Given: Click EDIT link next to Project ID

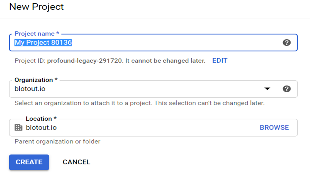Looking at the screenshot, I should click(x=220, y=60).
